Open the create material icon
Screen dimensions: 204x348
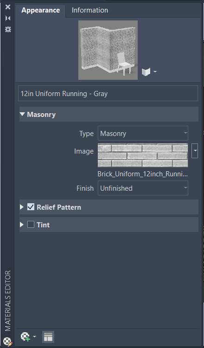(x=25, y=336)
